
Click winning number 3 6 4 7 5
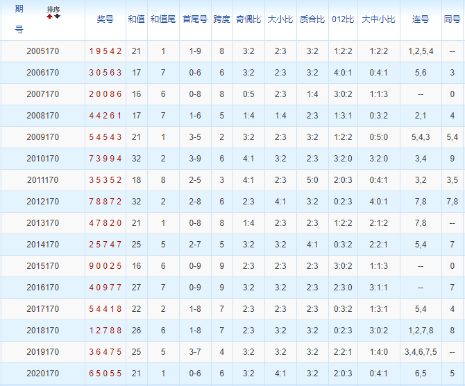pyautogui.click(x=105, y=352)
